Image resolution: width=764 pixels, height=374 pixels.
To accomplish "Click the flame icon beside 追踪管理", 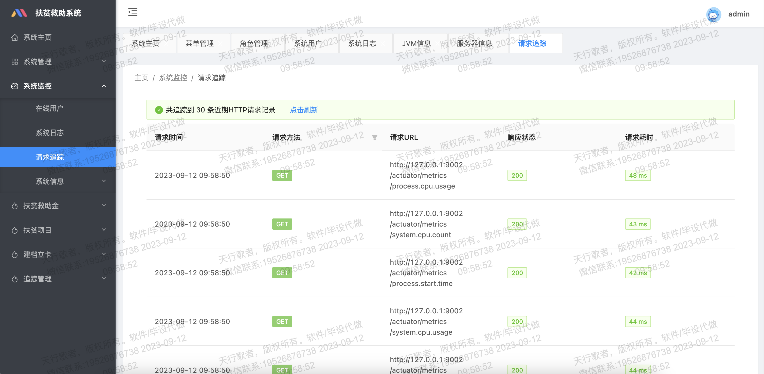I will (14, 279).
